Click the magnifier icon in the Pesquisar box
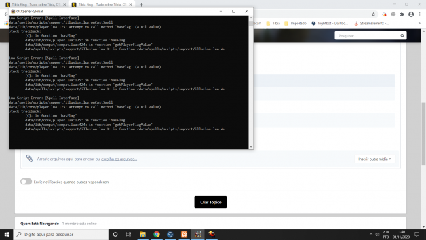Viewport: 426px width, 240px height. click(x=402, y=35)
